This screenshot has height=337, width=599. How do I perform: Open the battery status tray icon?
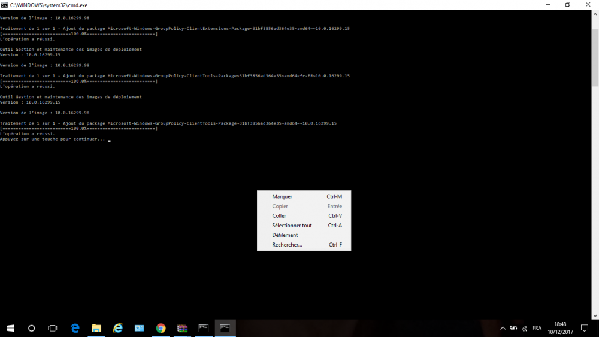coord(513,328)
